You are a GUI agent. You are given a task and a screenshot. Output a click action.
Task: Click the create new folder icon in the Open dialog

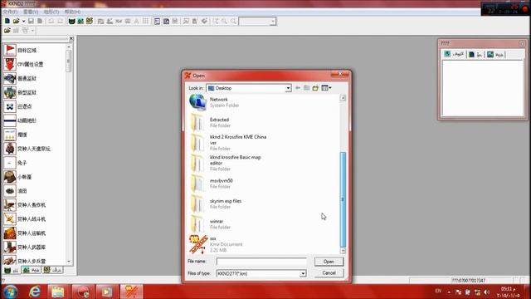pos(315,88)
